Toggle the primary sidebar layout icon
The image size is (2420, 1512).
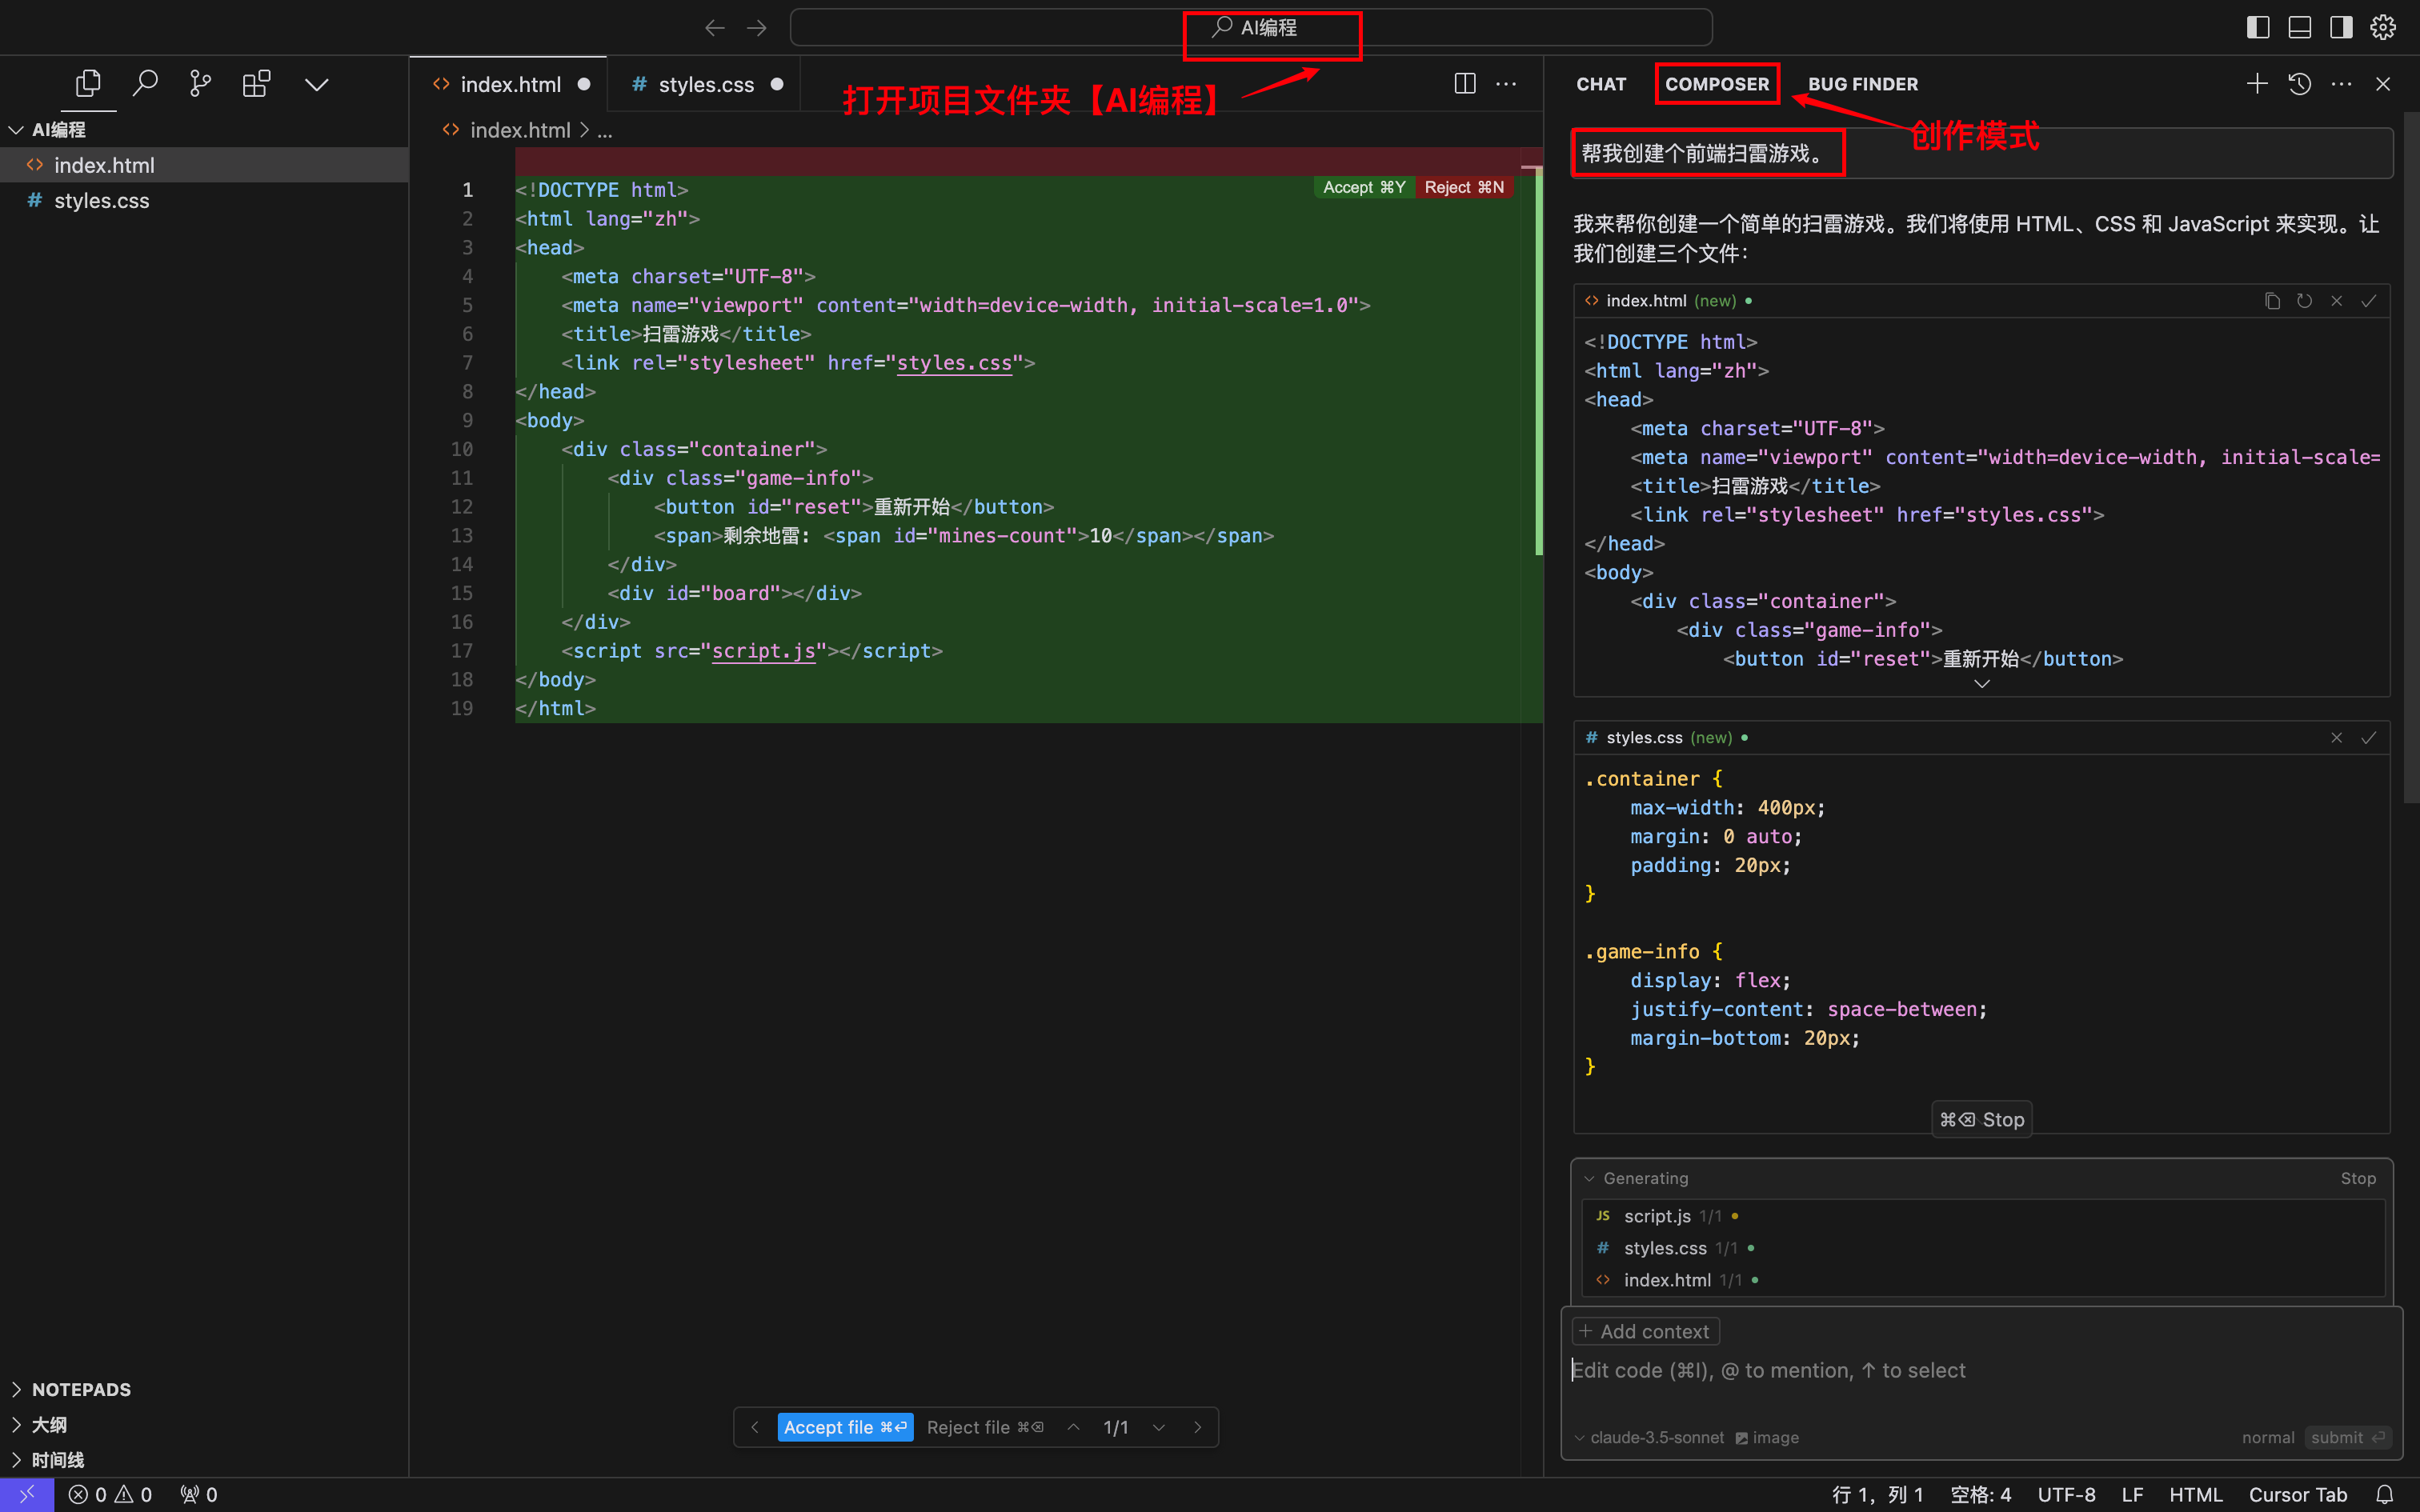2257,28
